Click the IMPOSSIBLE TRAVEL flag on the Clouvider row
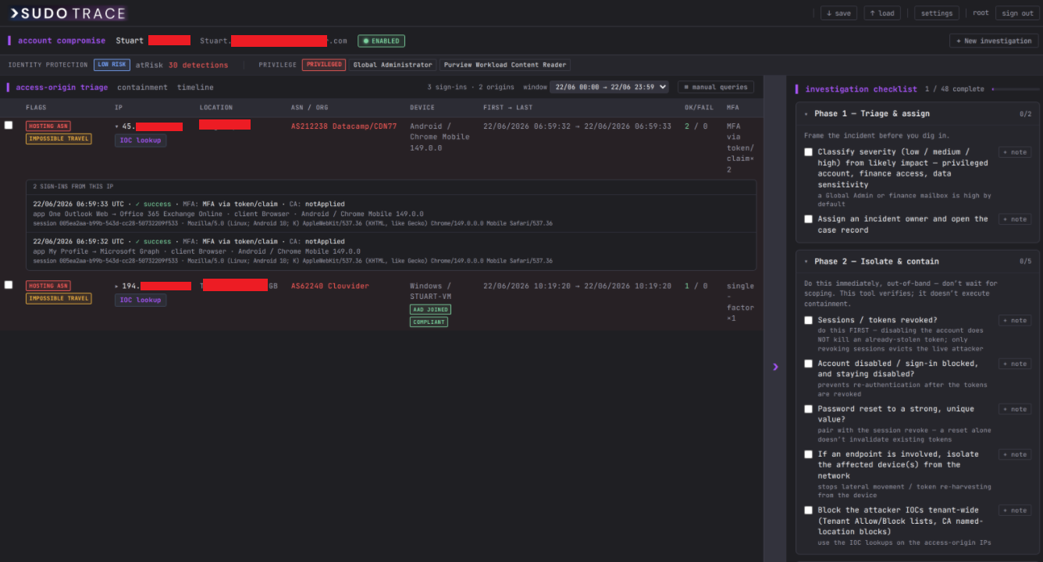The image size is (1043, 562). 59,298
